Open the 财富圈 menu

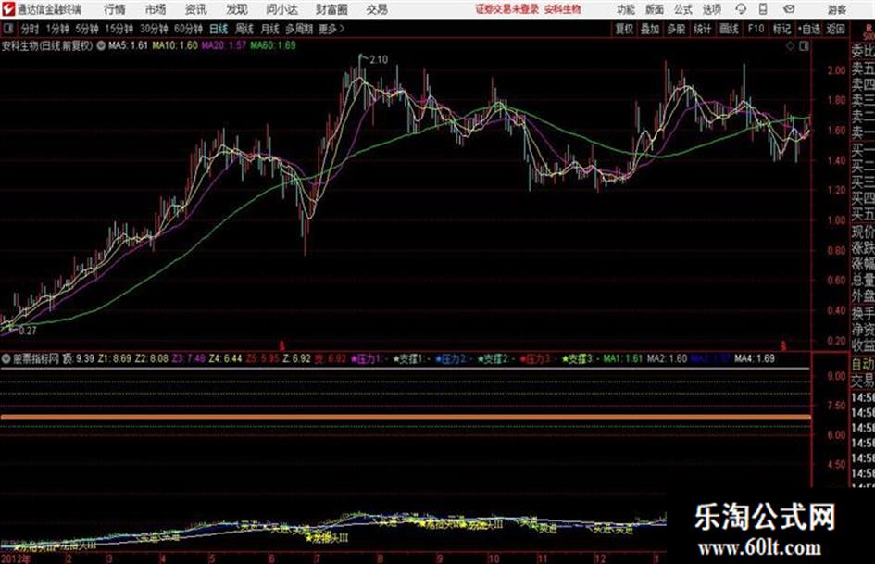(x=331, y=9)
